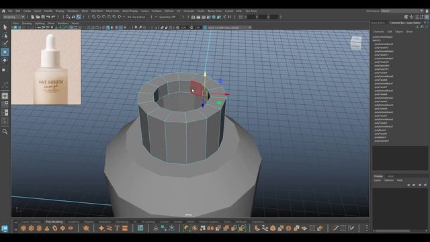Create a polygon torus from shelf
This screenshot has height=242, width=430.
pos(55,228)
